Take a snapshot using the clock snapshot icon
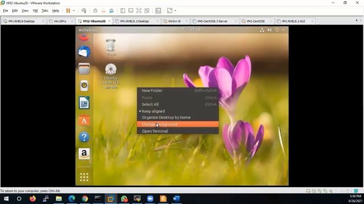This screenshot has height=204, width=364. click(95, 11)
